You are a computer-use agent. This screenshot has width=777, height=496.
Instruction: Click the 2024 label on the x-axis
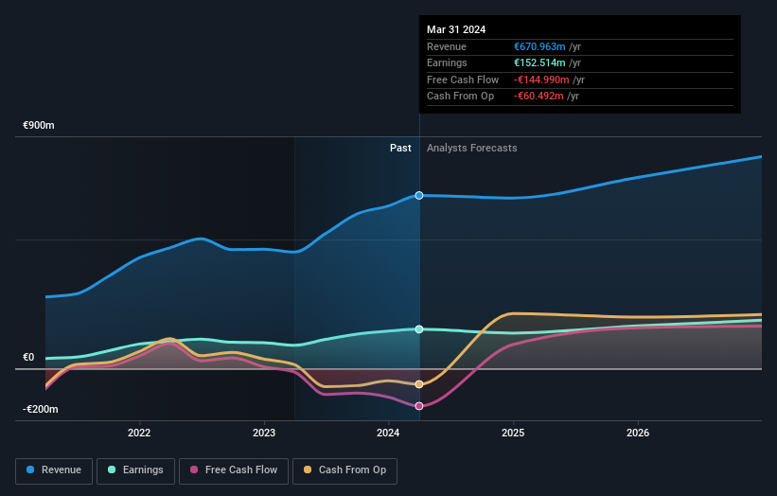[388, 433]
